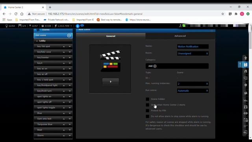
Task: Select the Home Center 2 browser tab
Action: coord(24,7)
